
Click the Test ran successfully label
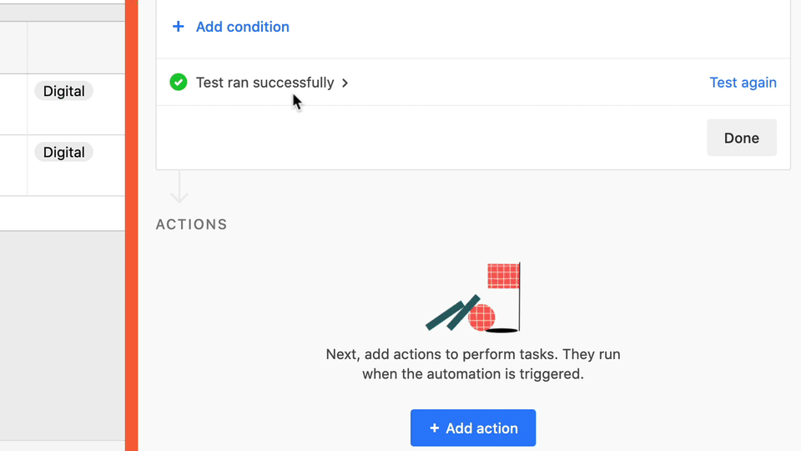tap(264, 83)
